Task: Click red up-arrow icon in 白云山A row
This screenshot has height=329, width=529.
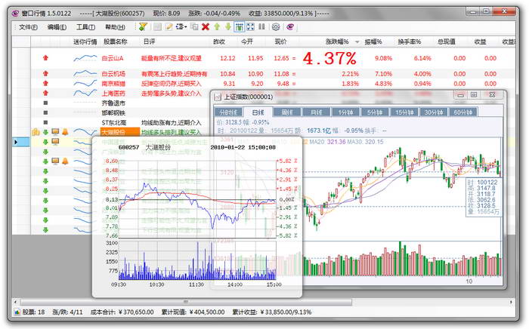Action: (x=45, y=58)
